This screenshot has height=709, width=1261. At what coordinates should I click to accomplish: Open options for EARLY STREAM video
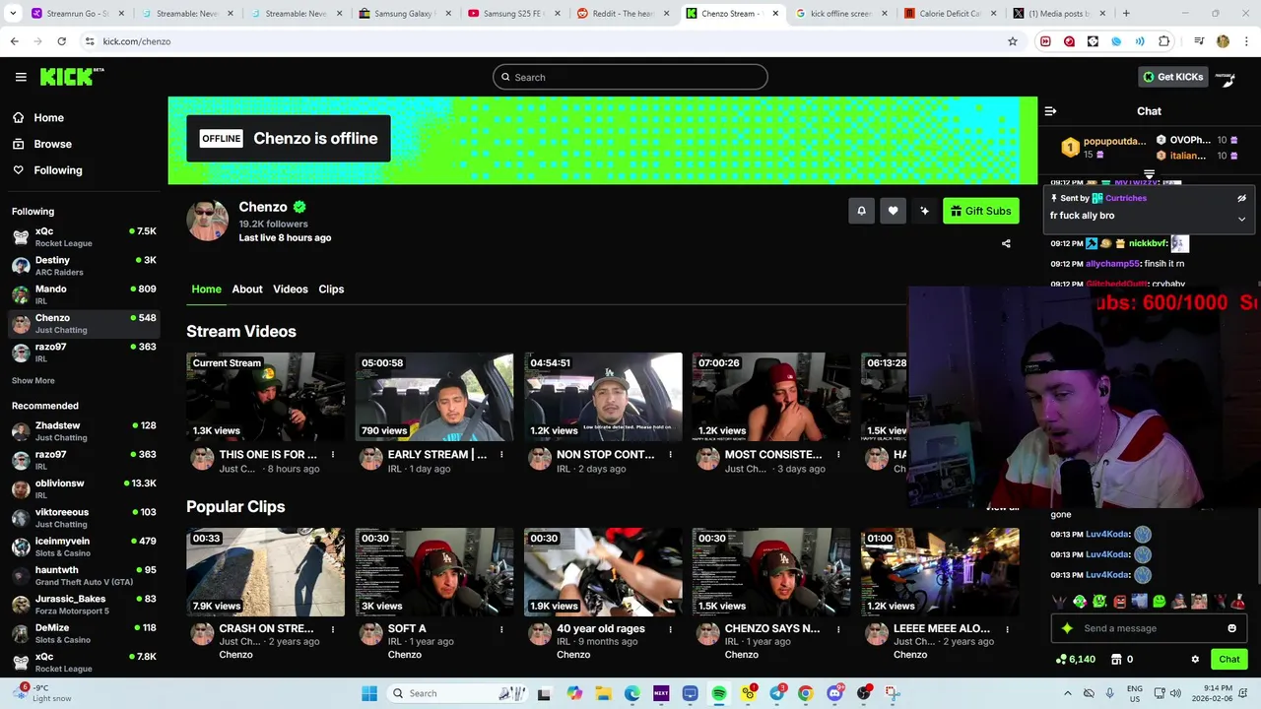501,455
